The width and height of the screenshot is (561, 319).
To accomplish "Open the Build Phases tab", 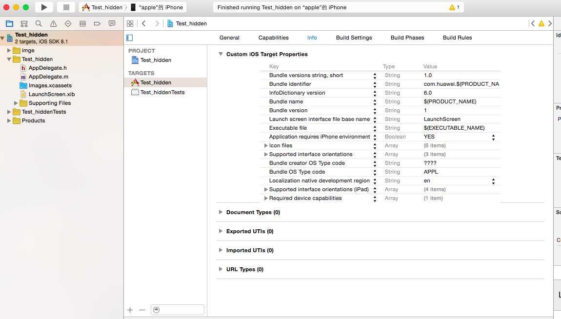I will [x=407, y=38].
